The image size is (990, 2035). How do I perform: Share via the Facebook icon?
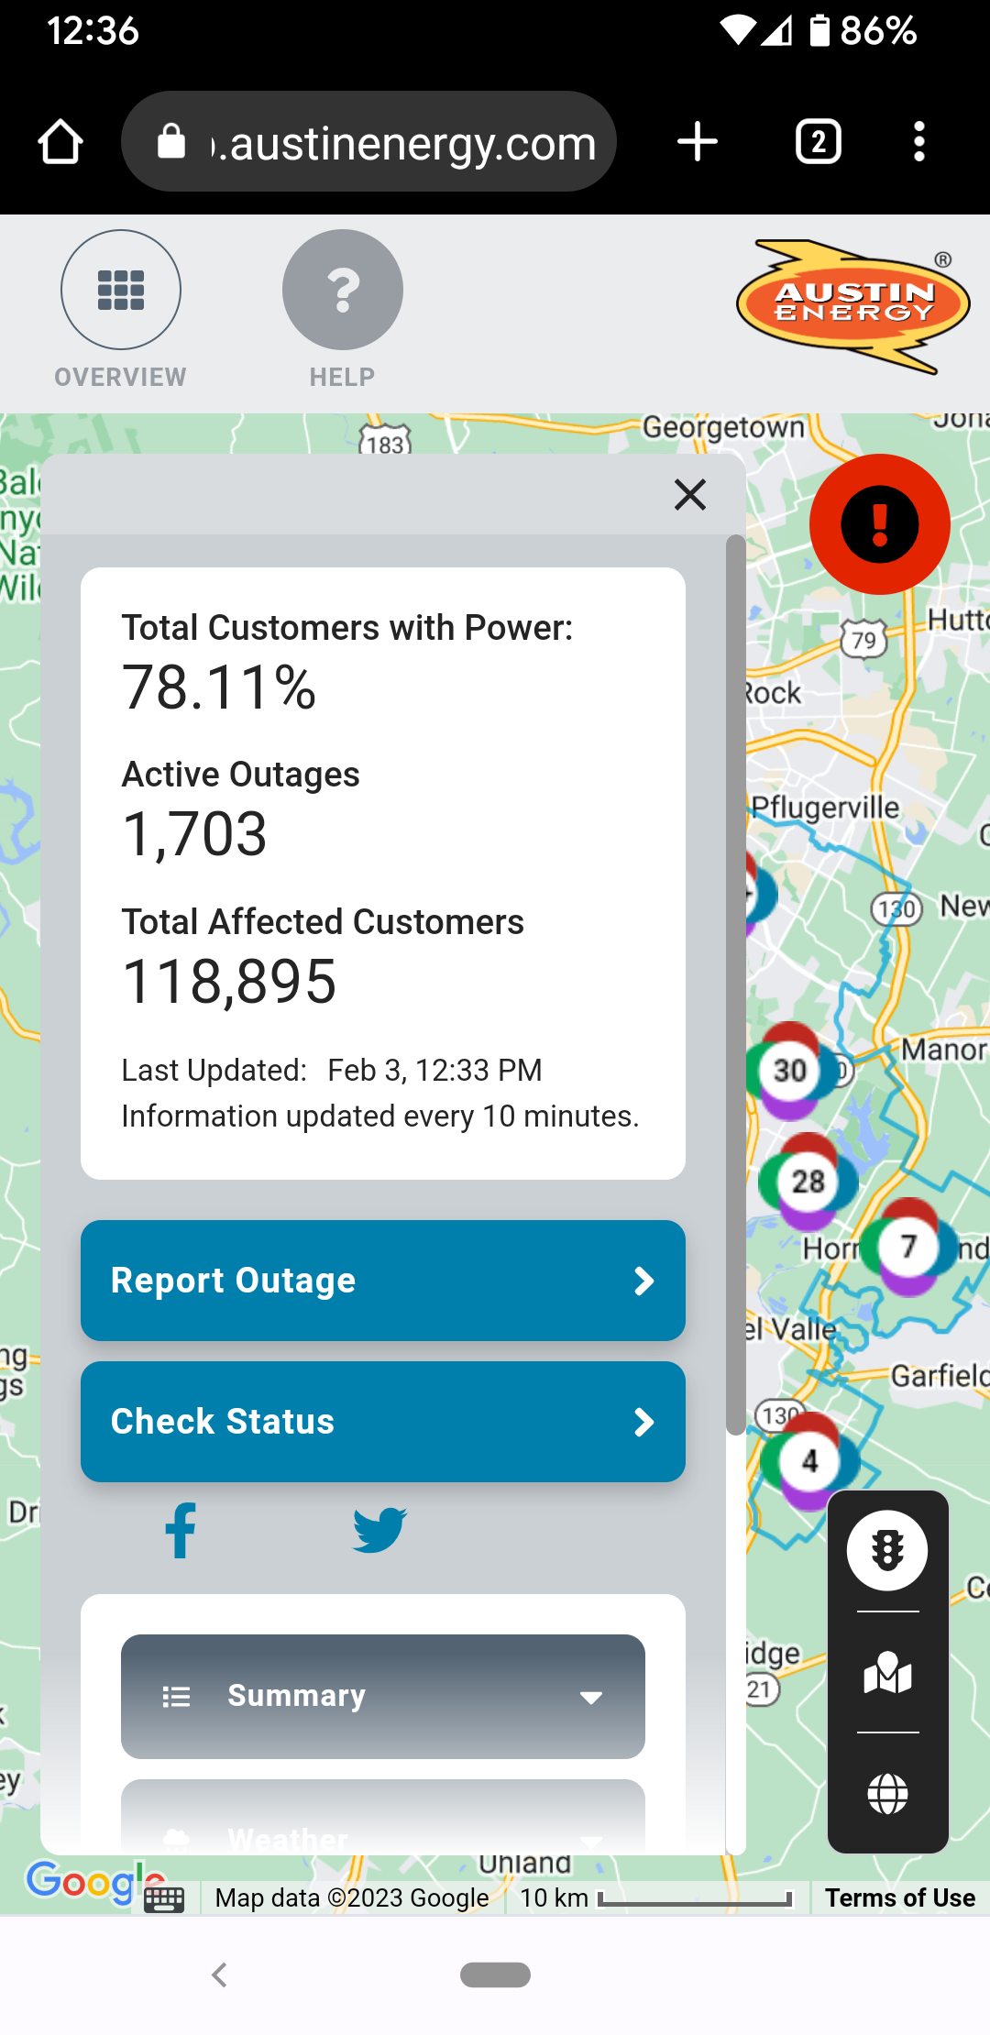(181, 1530)
